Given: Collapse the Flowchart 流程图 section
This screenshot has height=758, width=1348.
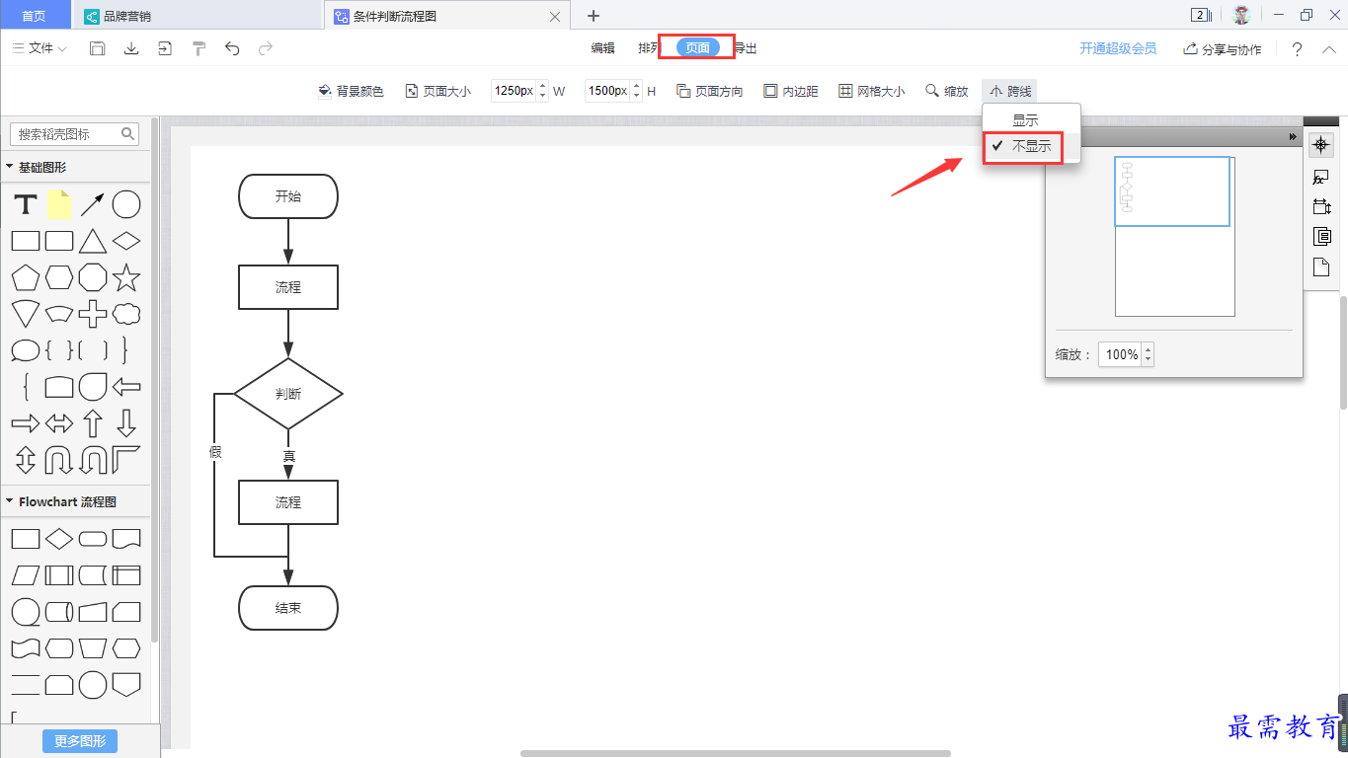Looking at the screenshot, I should coord(10,501).
